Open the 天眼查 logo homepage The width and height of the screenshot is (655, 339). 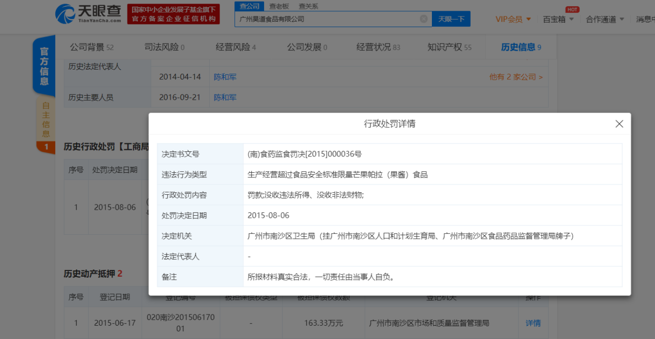[x=89, y=14]
